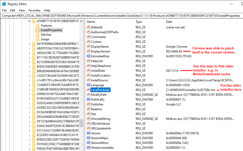Click the string icon for (Default) value

pyautogui.click(x=88, y=27)
